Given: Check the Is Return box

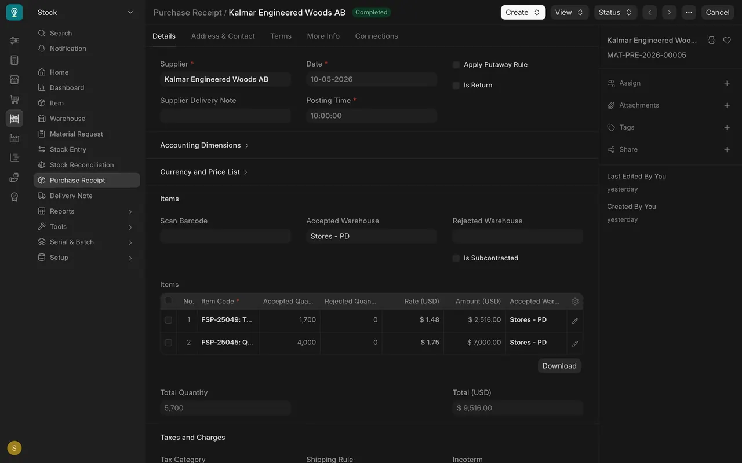Looking at the screenshot, I should (x=456, y=85).
